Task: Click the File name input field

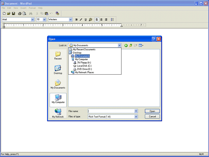Action: tap(111, 111)
